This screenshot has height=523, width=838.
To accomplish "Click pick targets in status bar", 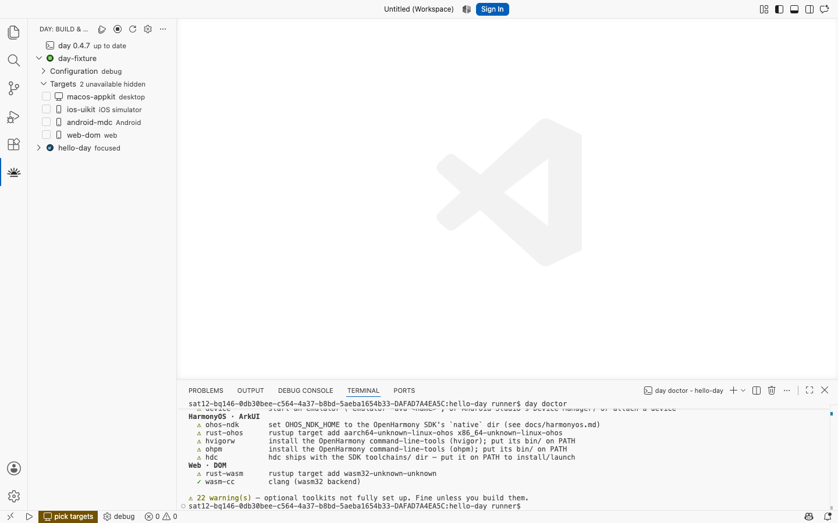I will tap(68, 516).
